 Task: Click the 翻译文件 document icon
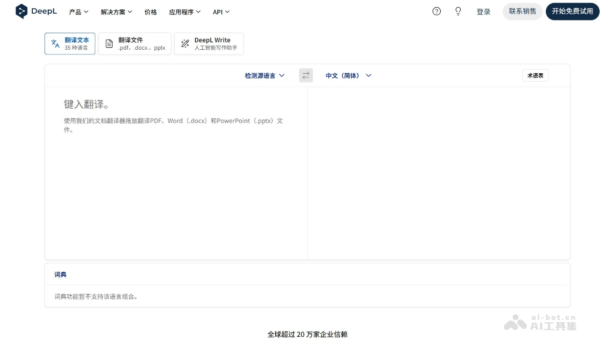point(109,44)
